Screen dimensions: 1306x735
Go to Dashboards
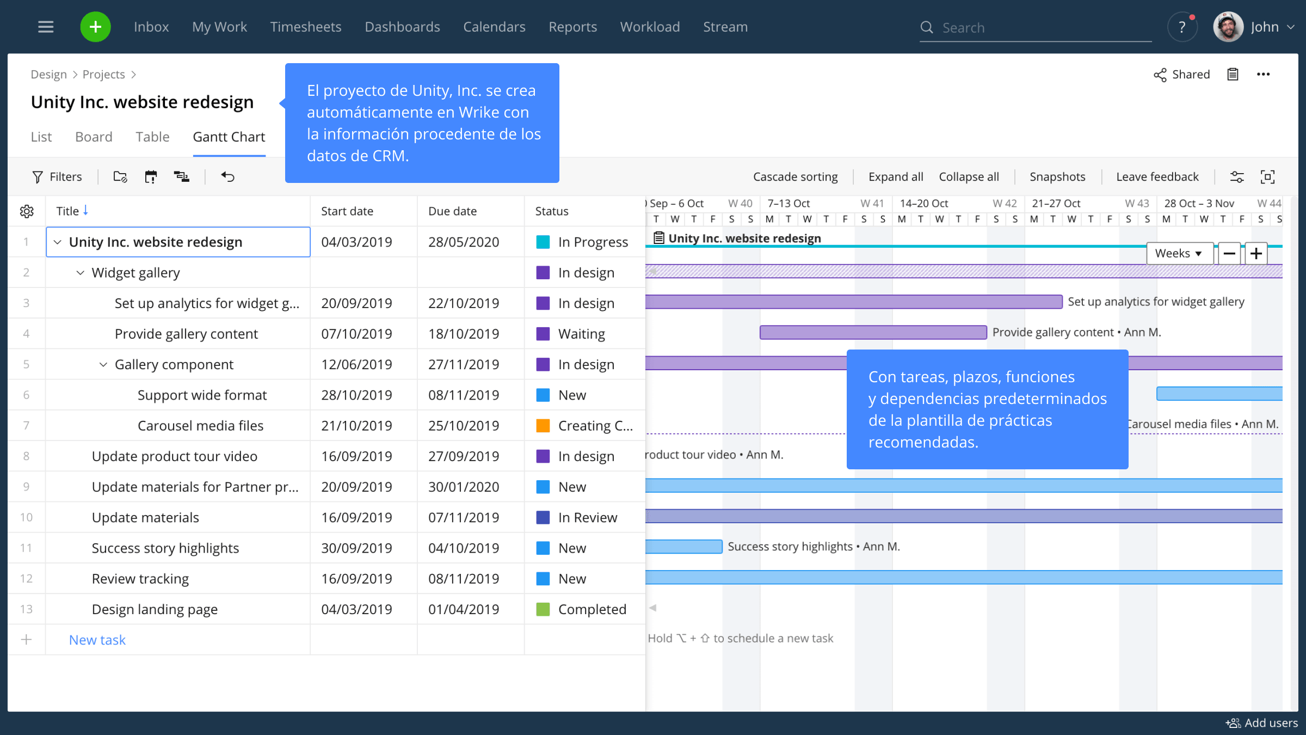click(402, 27)
